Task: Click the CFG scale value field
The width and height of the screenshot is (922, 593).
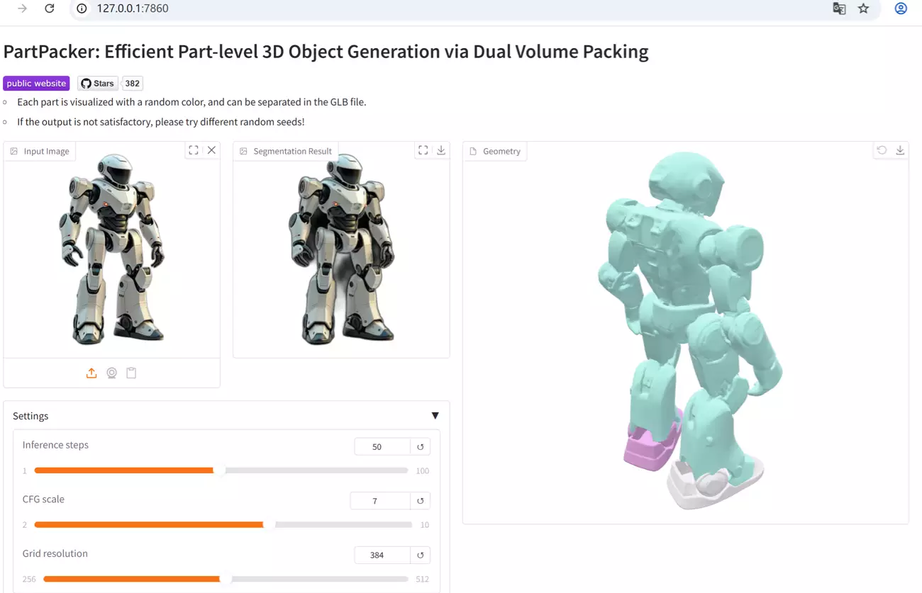Action: [380, 501]
